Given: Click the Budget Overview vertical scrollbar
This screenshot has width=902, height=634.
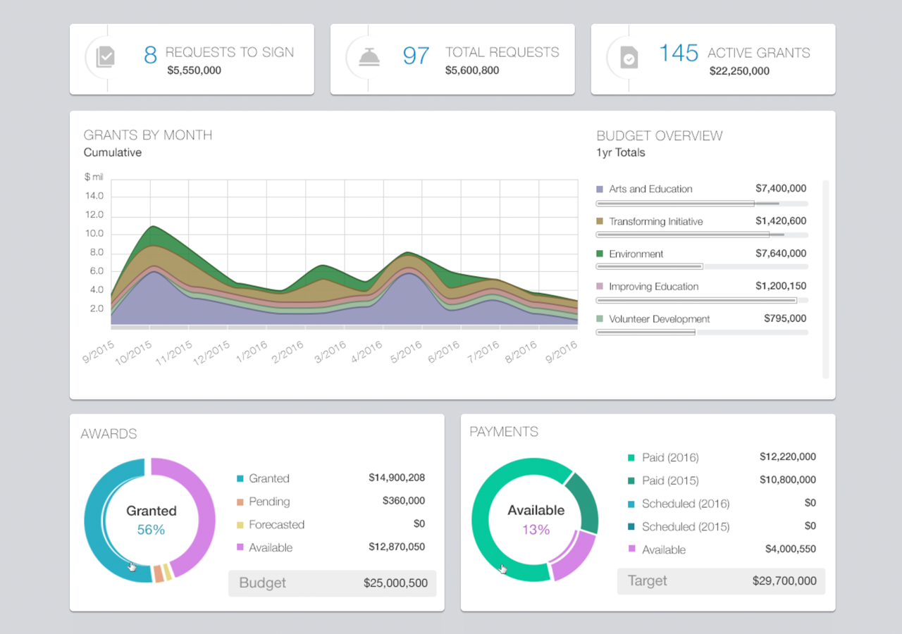Looking at the screenshot, I should (826, 279).
